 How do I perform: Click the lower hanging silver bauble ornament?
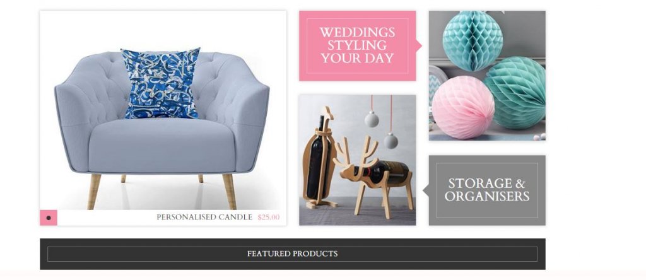(391, 141)
